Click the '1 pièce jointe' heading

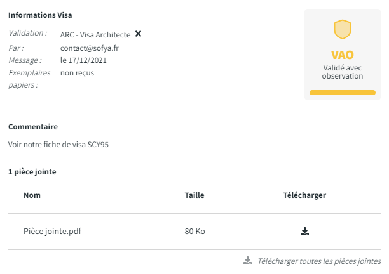click(34, 172)
